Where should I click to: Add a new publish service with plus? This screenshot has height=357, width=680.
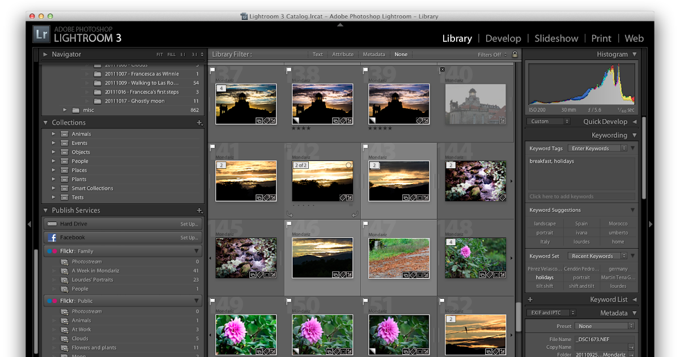click(x=199, y=210)
